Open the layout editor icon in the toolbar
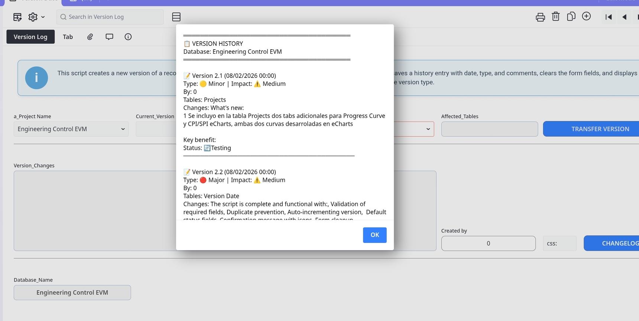Image resolution: width=639 pixels, height=321 pixels. tap(17, 17)
